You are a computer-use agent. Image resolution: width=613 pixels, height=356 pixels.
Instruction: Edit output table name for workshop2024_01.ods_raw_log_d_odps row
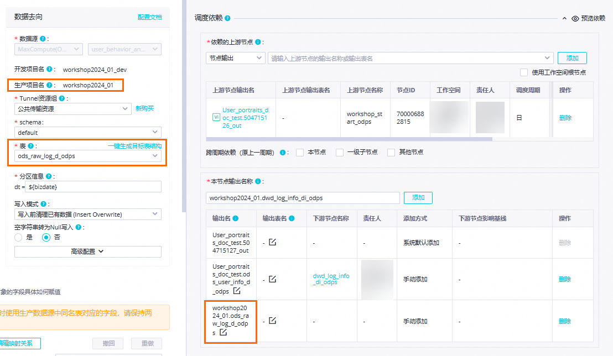(x=273, y=321)
